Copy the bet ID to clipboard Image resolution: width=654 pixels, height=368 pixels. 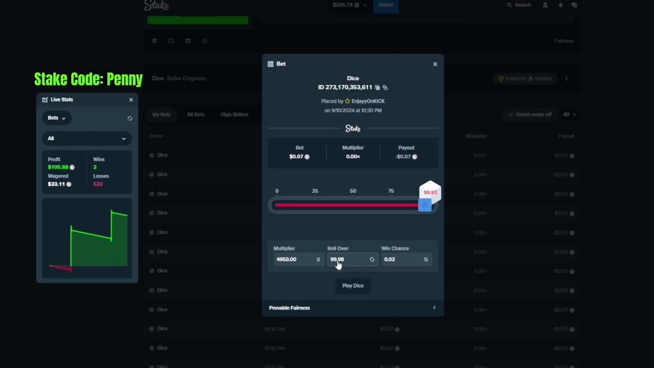pyautogui.click(x=378, y=87)
